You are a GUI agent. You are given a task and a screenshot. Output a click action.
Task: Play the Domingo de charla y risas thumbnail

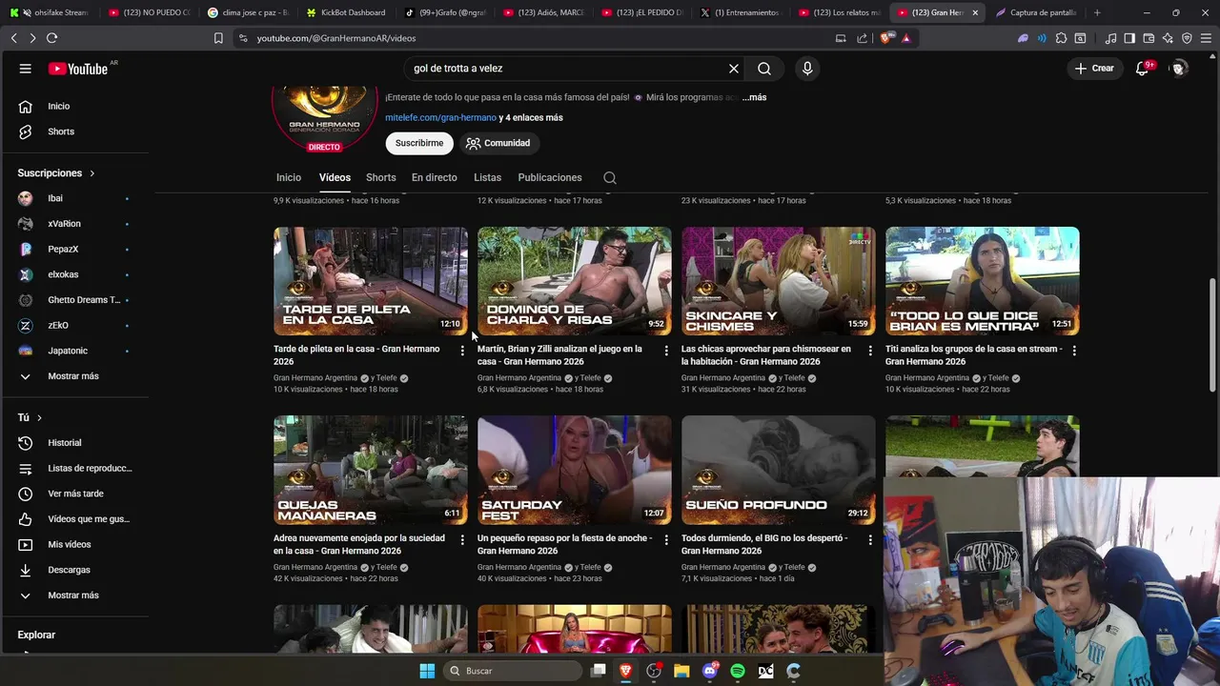[575, 281]
